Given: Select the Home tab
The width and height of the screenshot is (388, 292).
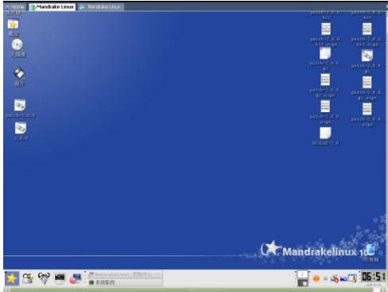Looking at the screenshot, I should (15, 7).
